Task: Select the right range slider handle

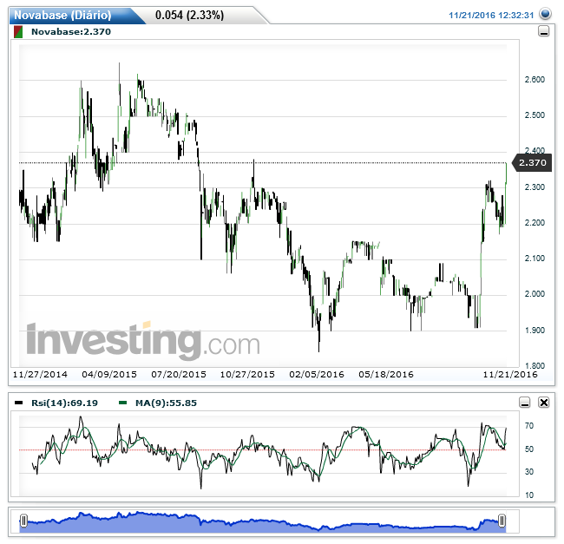Action: pyautogui.click(x=502, y=521)
